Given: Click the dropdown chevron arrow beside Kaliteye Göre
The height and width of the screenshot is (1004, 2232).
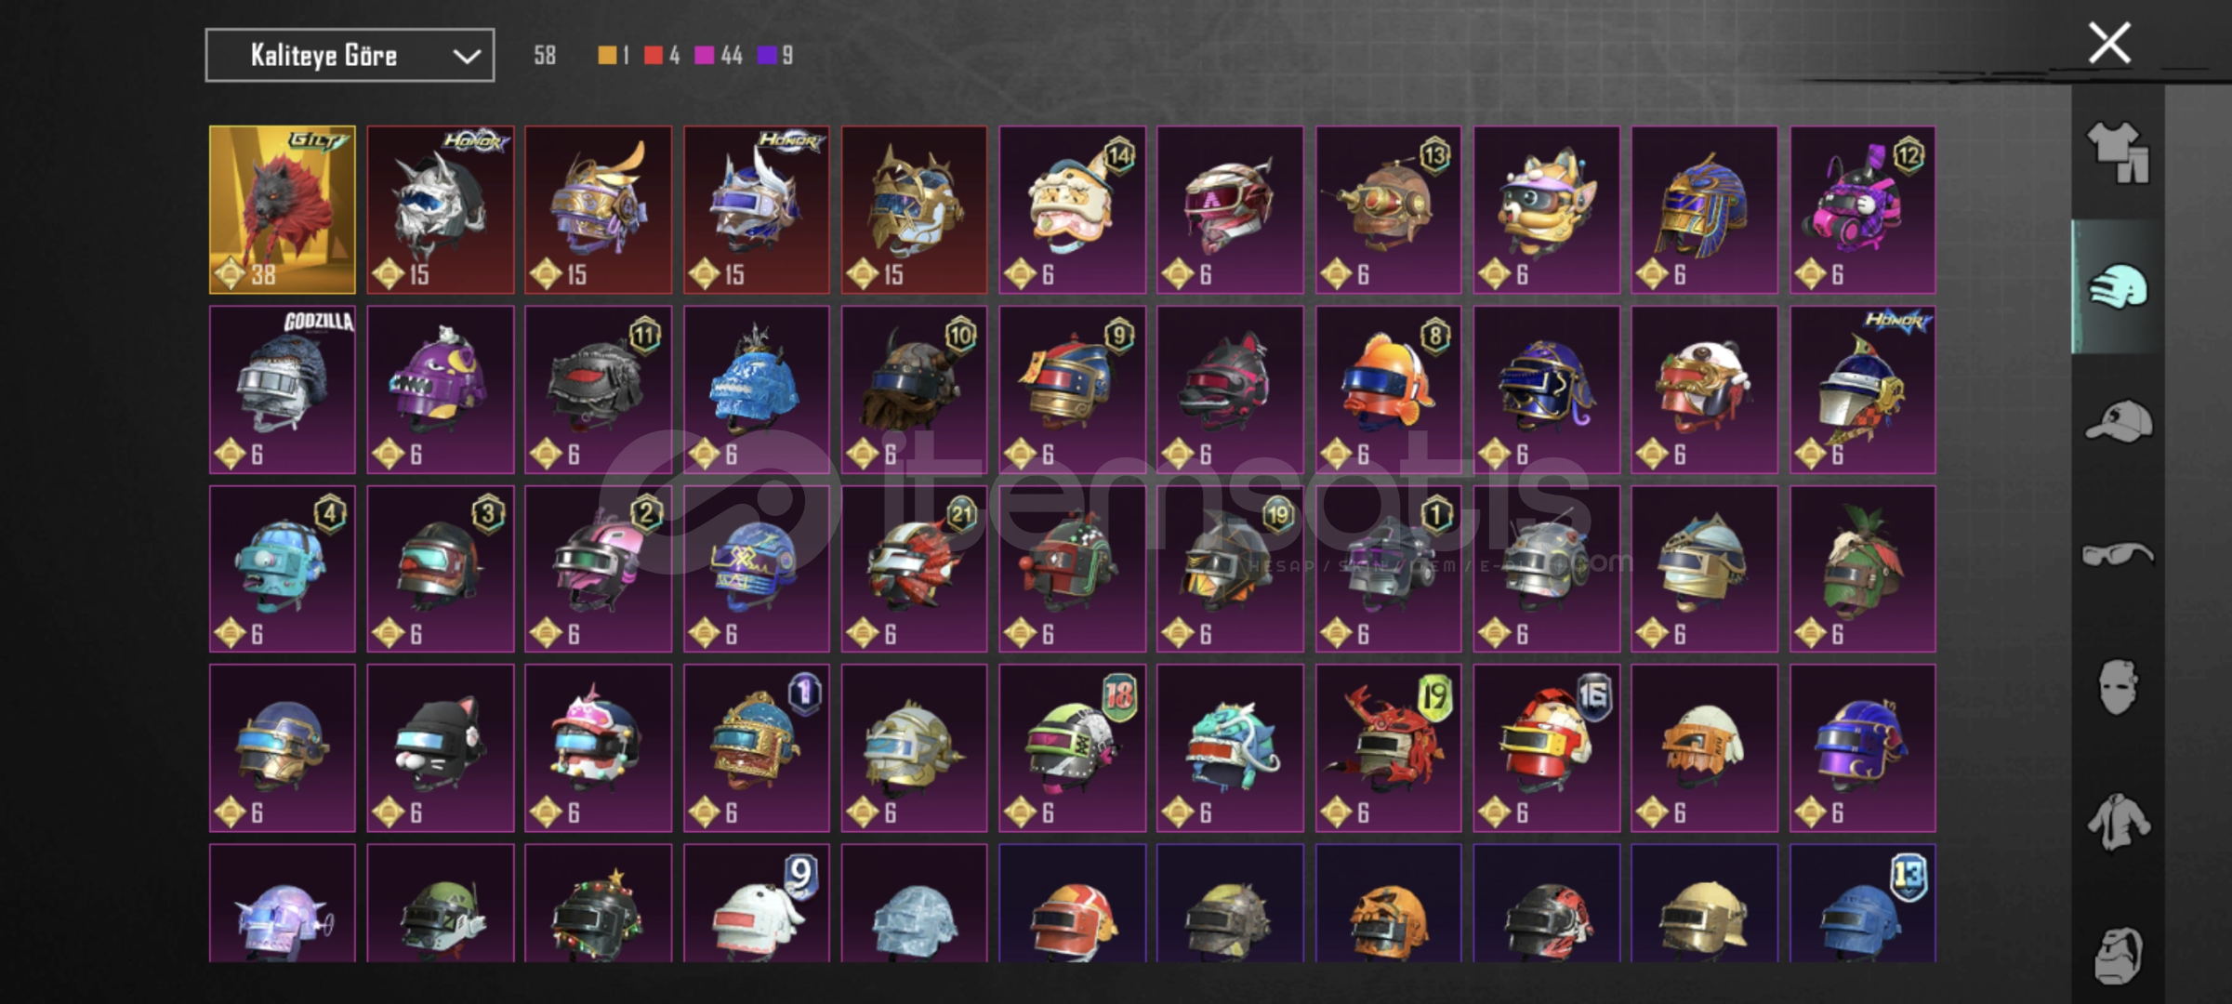Looking at the screenshot, I should [x=467, y=57].
